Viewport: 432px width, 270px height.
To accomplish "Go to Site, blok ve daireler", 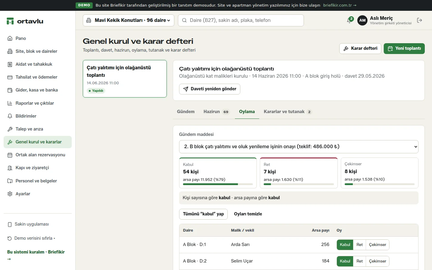I will (37, 51).
